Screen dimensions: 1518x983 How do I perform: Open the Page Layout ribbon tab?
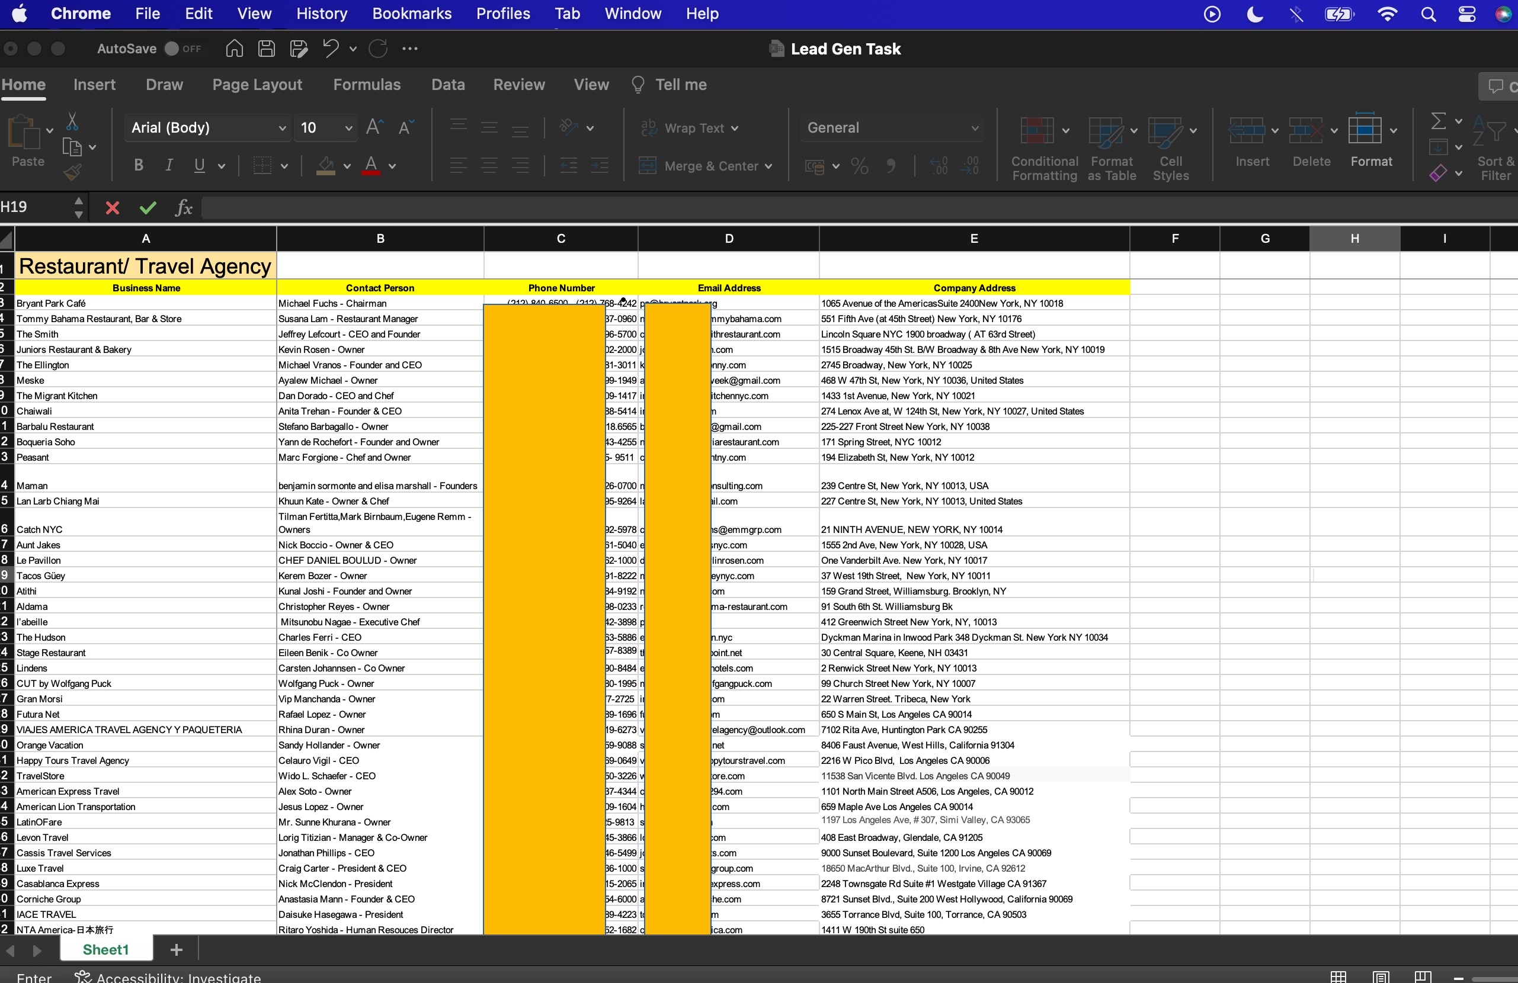pyautogui.click(x=257, y=85)
